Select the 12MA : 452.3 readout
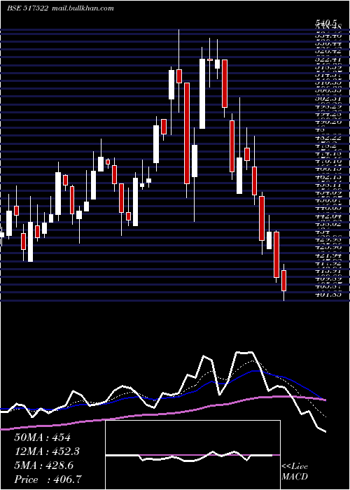 pyautogui.click(x=47, y=451)
